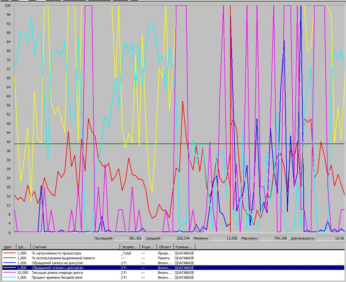Click the green color line for memory counter
Viewport: 346px width, 282px height.
pyautogui.click(x=9, y=258)
